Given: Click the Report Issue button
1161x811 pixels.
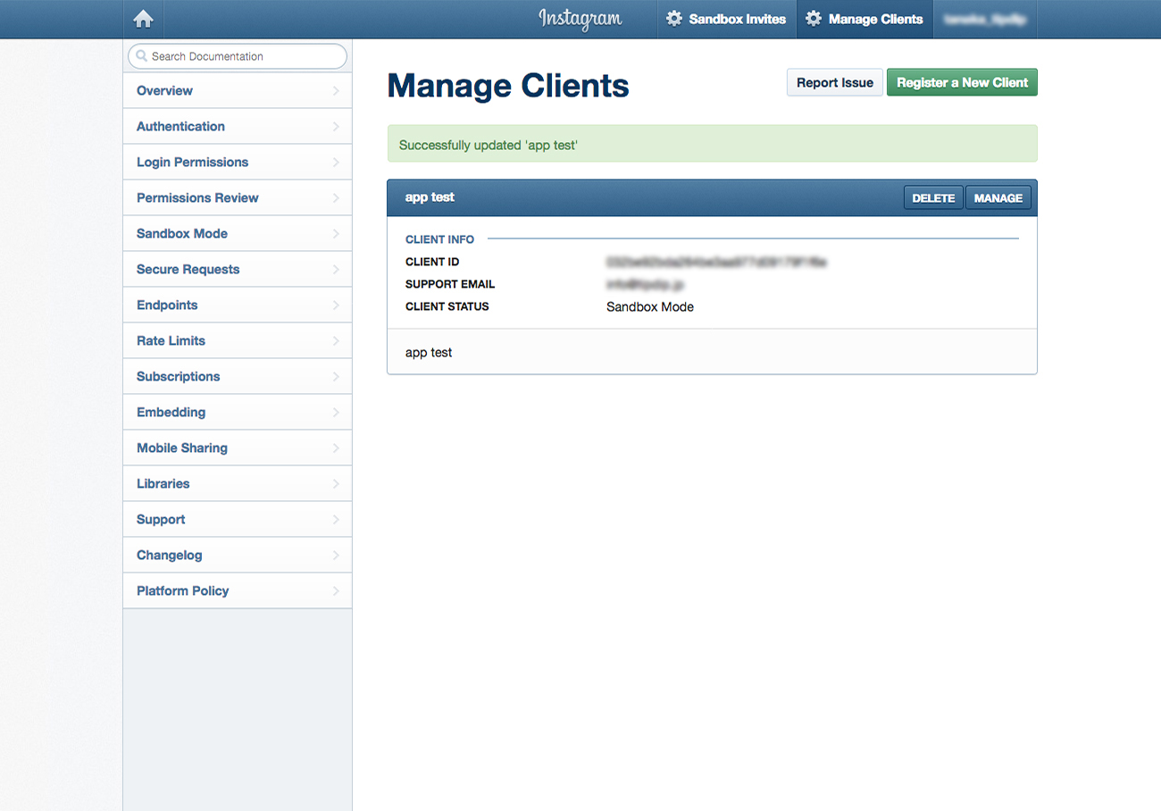Looking at the screenshot, I should [835, 82].
